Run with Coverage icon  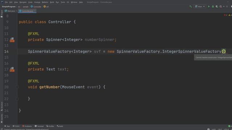point(217,6)
